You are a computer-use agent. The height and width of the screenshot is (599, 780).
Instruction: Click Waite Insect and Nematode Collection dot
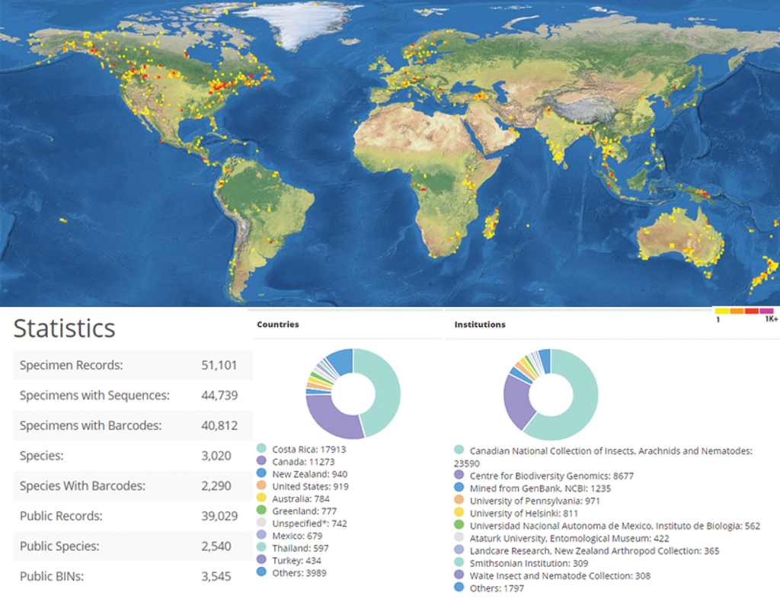point(459,575)
